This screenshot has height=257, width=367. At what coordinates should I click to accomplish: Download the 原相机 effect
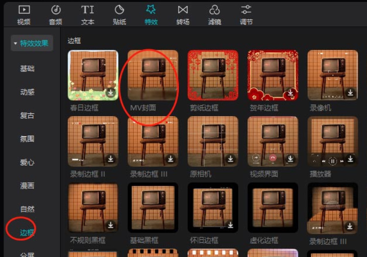click(x=231, y=159)
